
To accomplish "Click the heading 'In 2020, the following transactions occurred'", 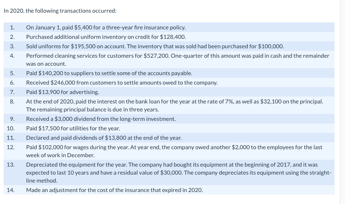I will (60, 11).
